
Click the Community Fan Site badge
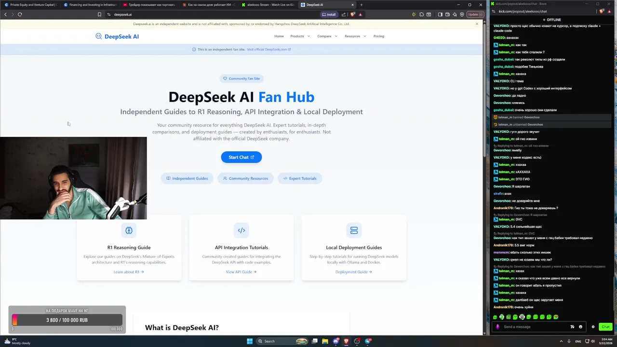(241, 79)
